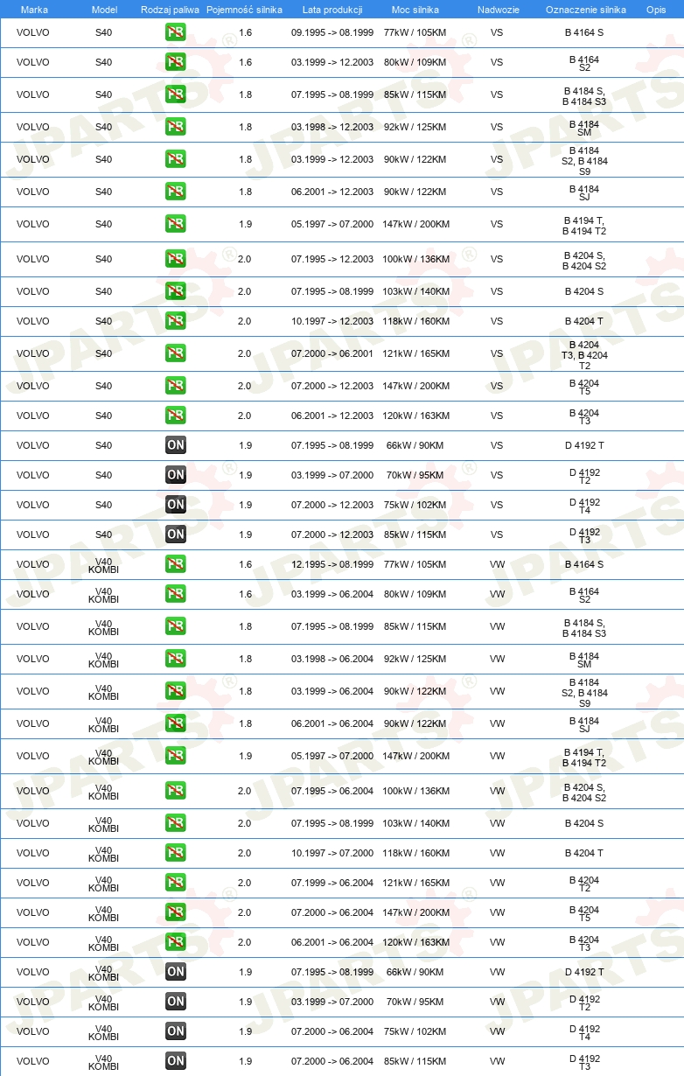Viewport: 684px width, 1076px height.
Task: Click petrol icon for S40 147kW B 4194 T
Action: 175,224
